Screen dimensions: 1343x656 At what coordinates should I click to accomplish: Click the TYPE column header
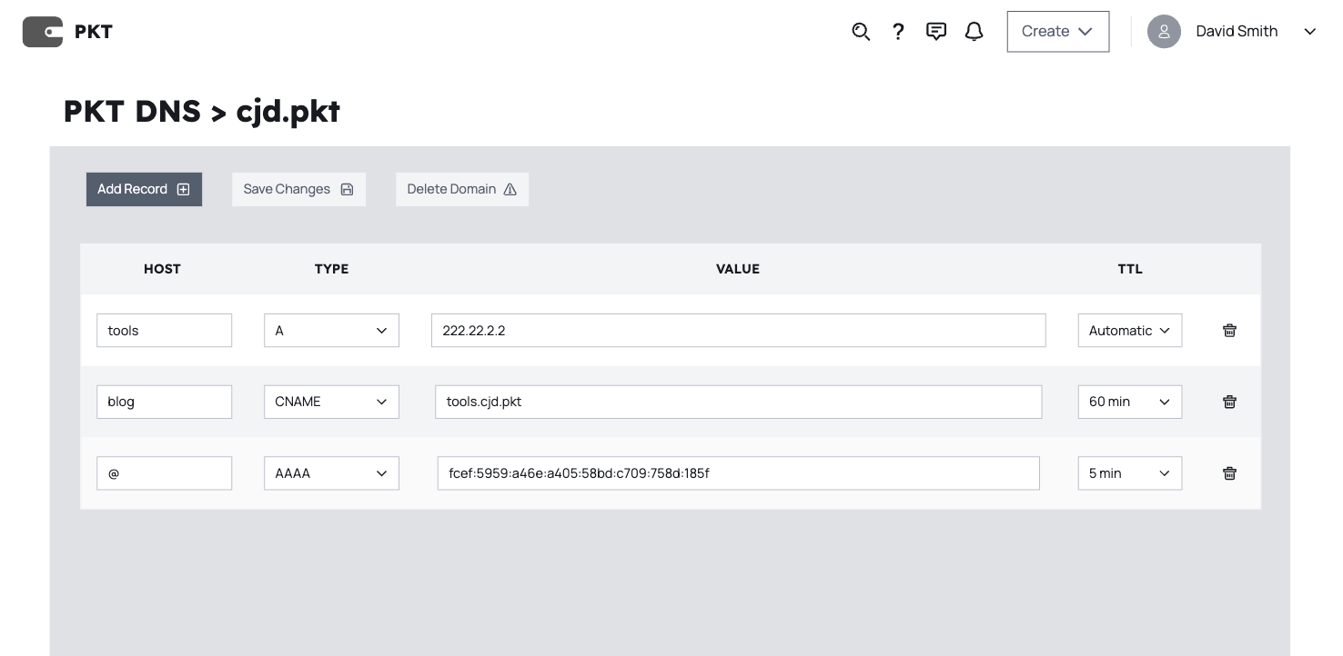point(332,269)
